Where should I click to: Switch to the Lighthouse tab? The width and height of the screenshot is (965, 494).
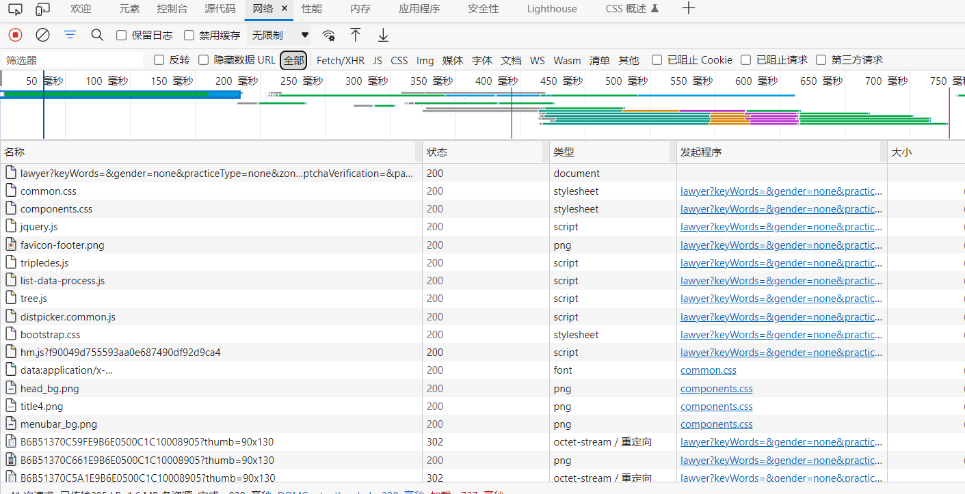click(551, 9)
